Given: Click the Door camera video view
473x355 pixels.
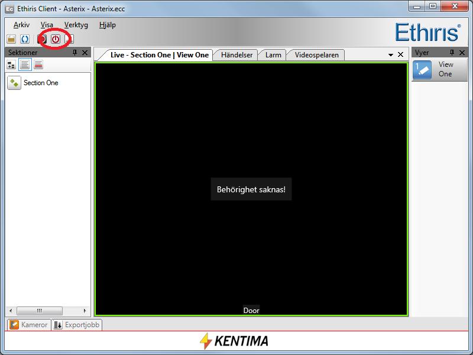Looking at the screenshot, I should click(251, 189).
